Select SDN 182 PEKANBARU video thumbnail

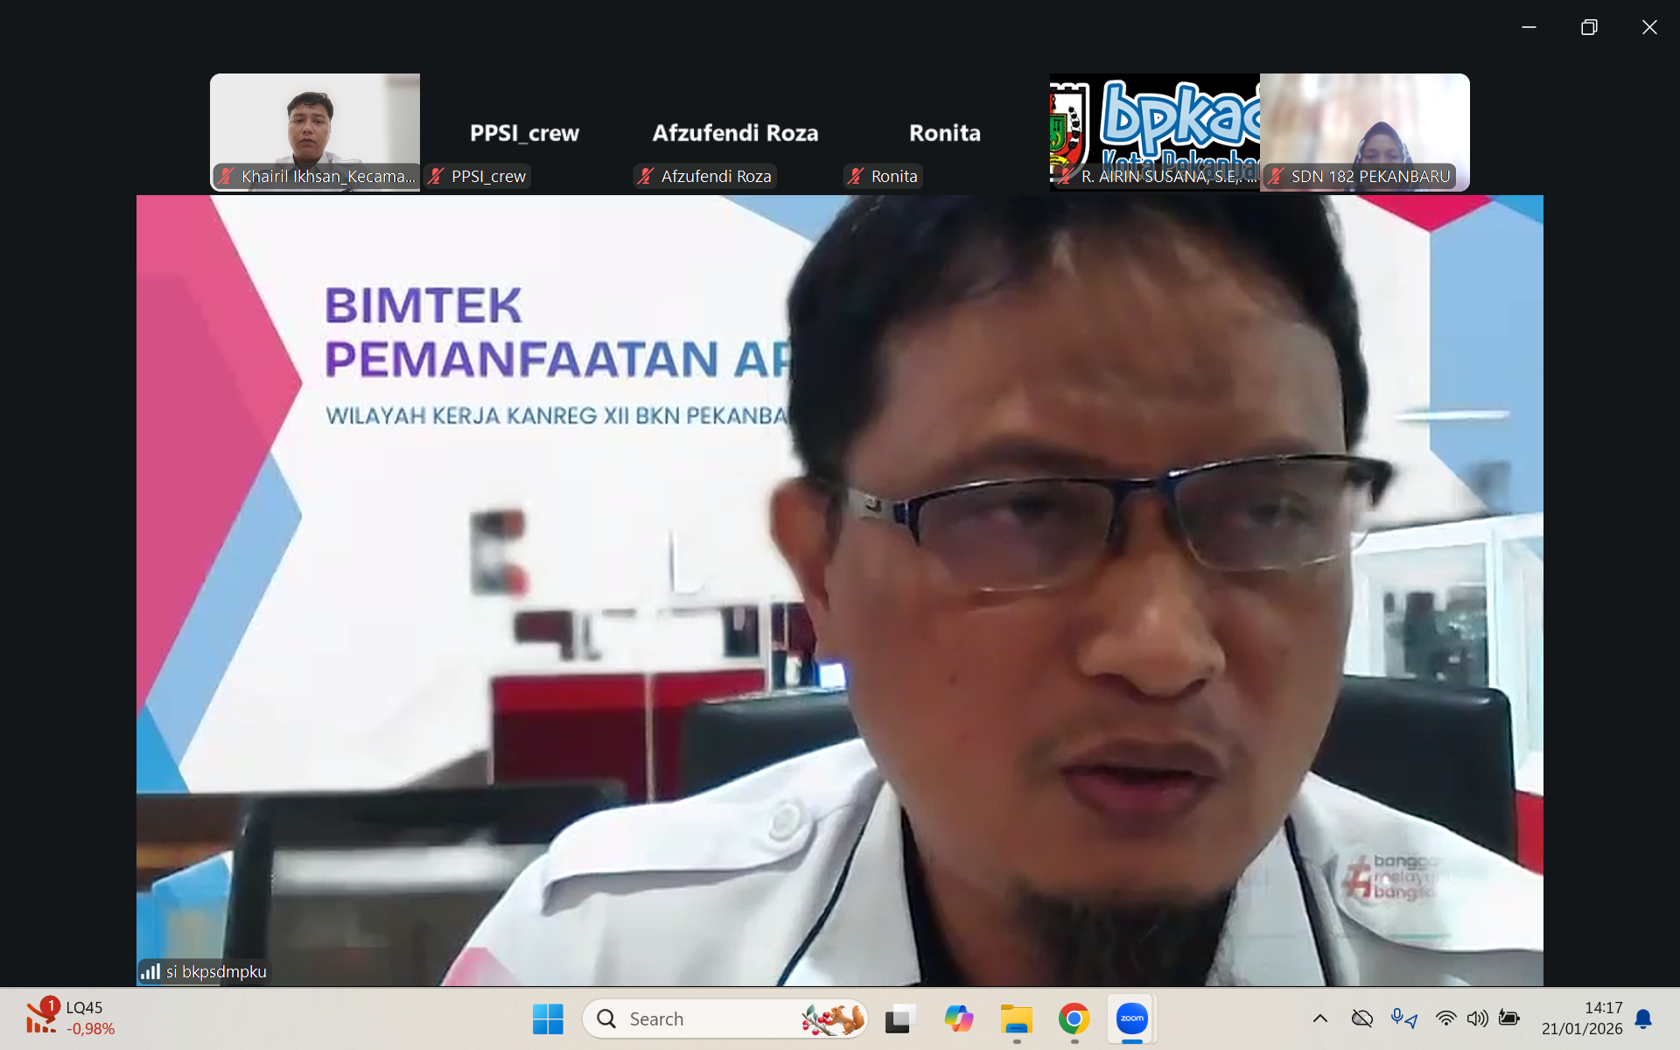coord(1365,132)
